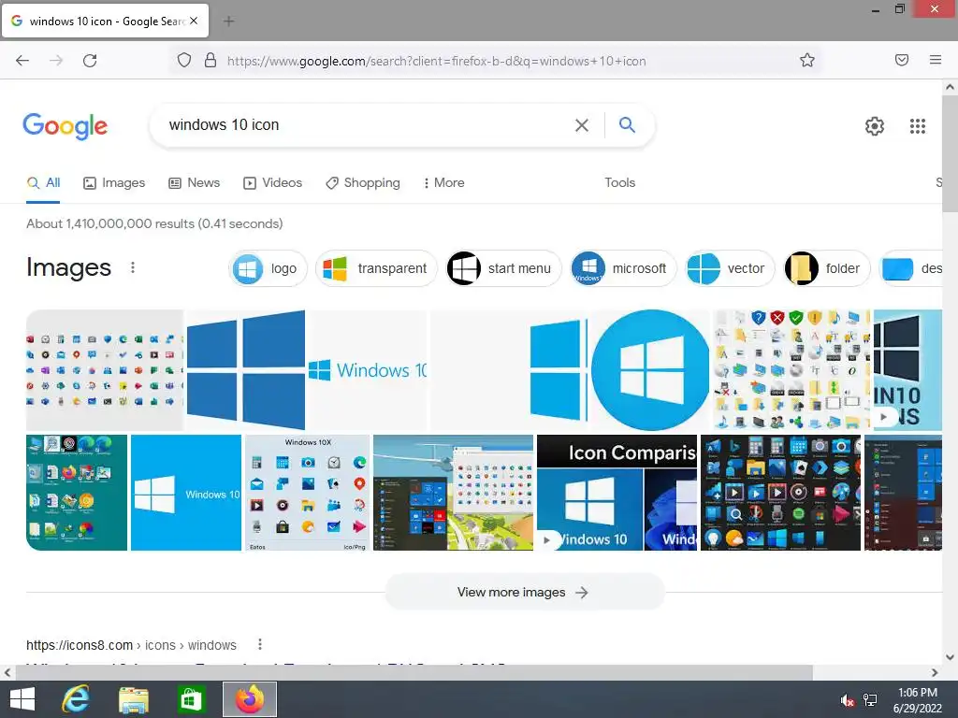Filter images by start menu chip
This screenshot has width=958, height=718.
pyautogui.click(x=503, y=268)
